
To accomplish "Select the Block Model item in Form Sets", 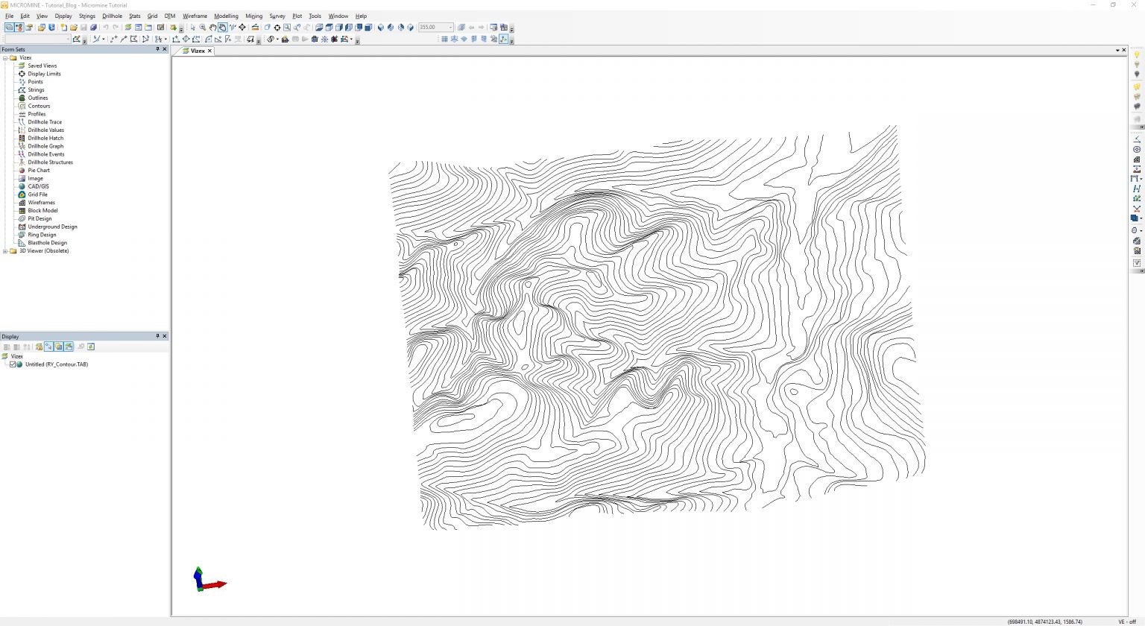I will [42, 210].
